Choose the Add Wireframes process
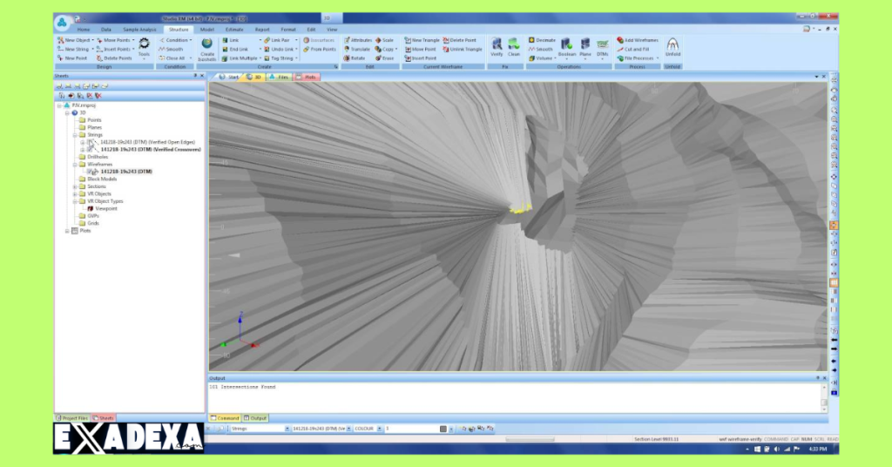Viewport: 892px width, 467px height. pyautogui.click(x=638, y=40)
